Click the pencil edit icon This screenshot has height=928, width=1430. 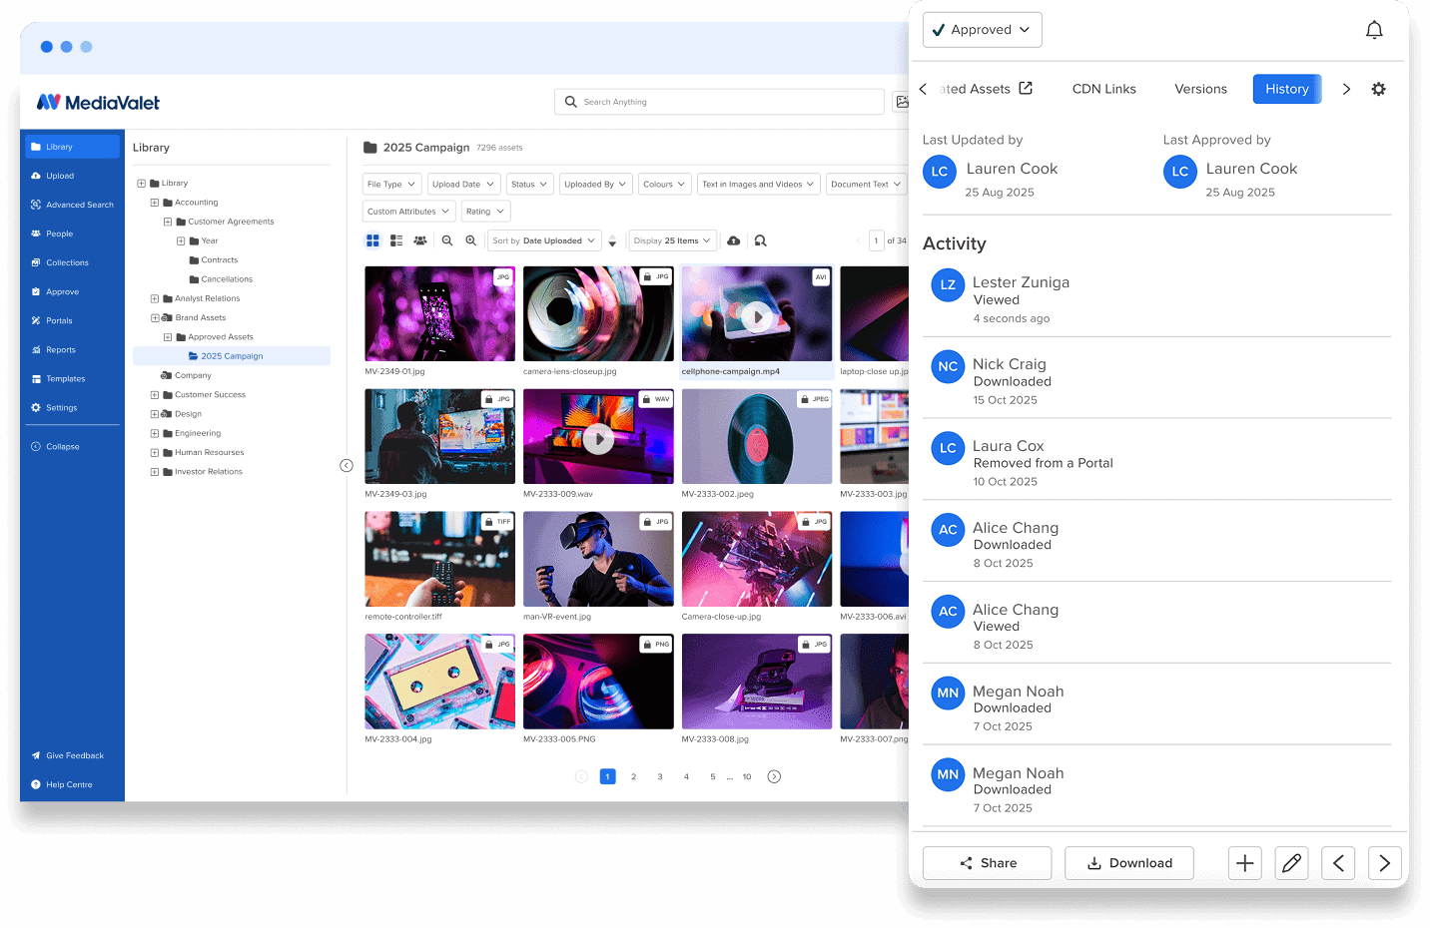pos(1291,863)
